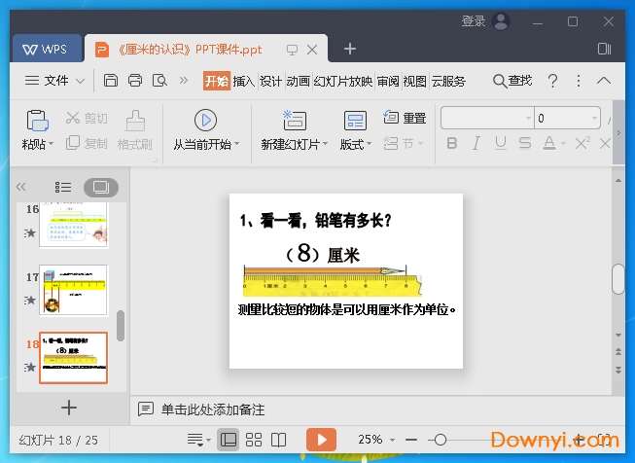The image size is (635, 463).
Task: Toggle italic formatting
Action: click(476, 143)
